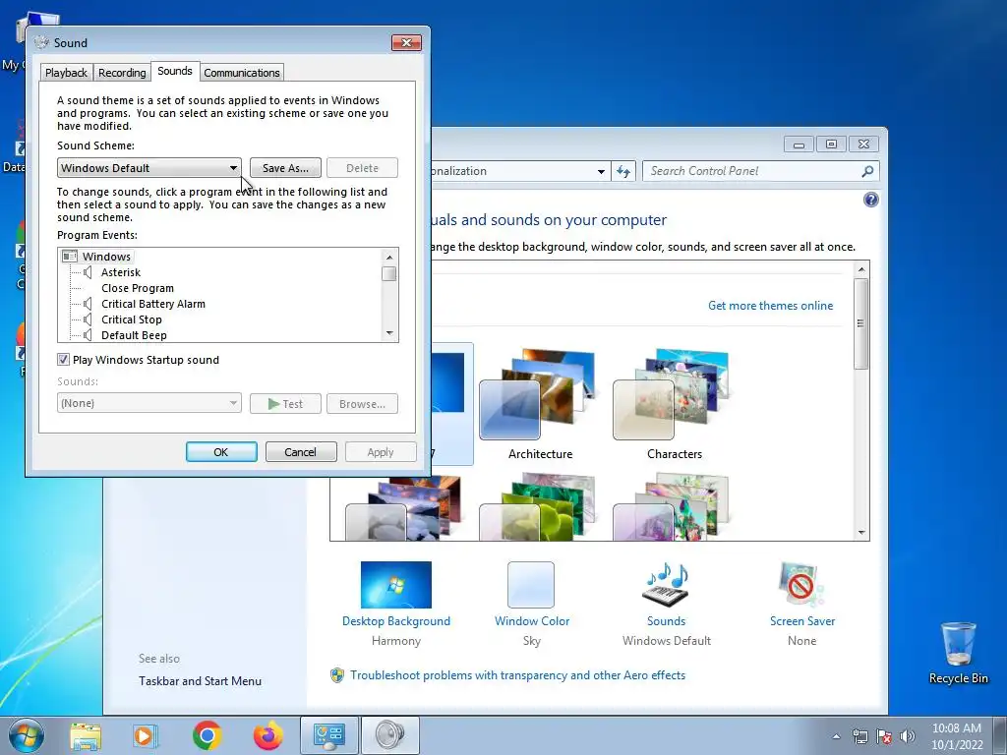Click the speaker icon next to Default Beep

click(88, 335)
